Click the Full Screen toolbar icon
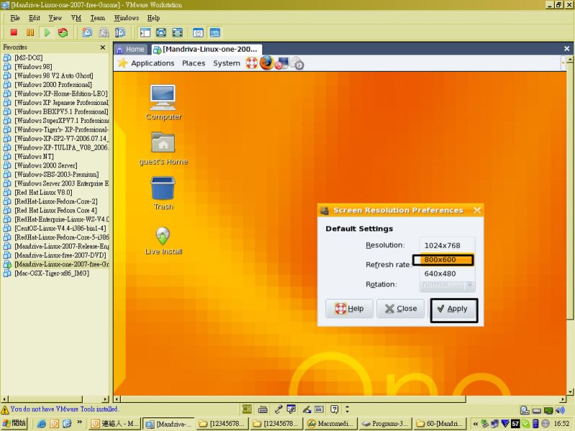This screenshot has width=575, height=431. tap(161, 32)
